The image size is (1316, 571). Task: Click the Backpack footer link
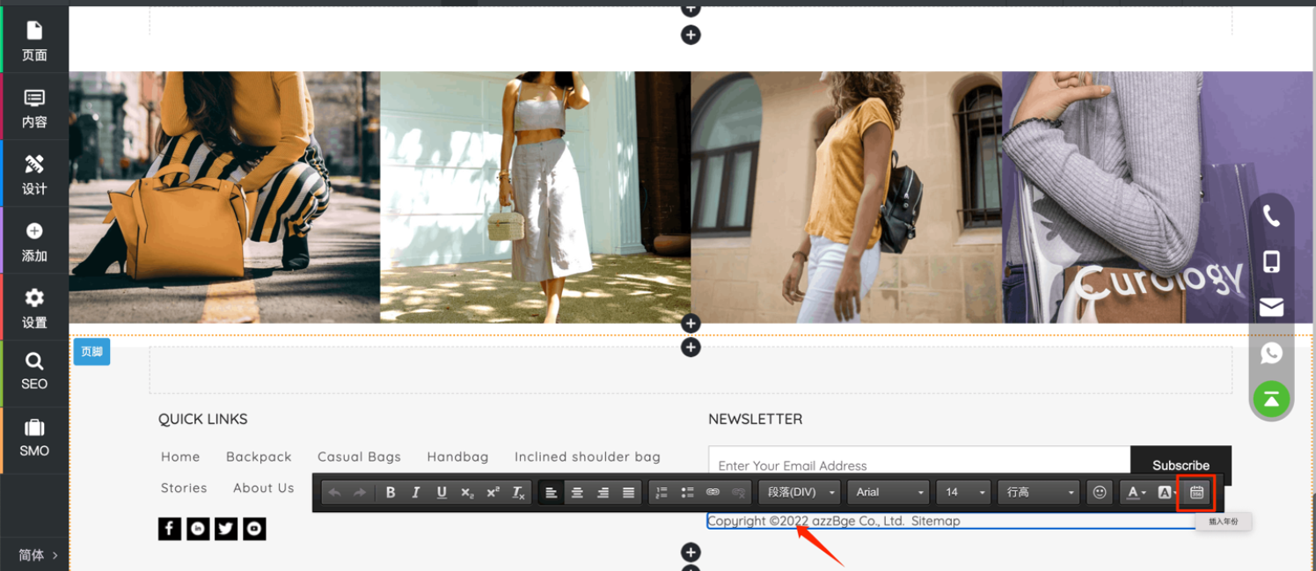point(259,457)
